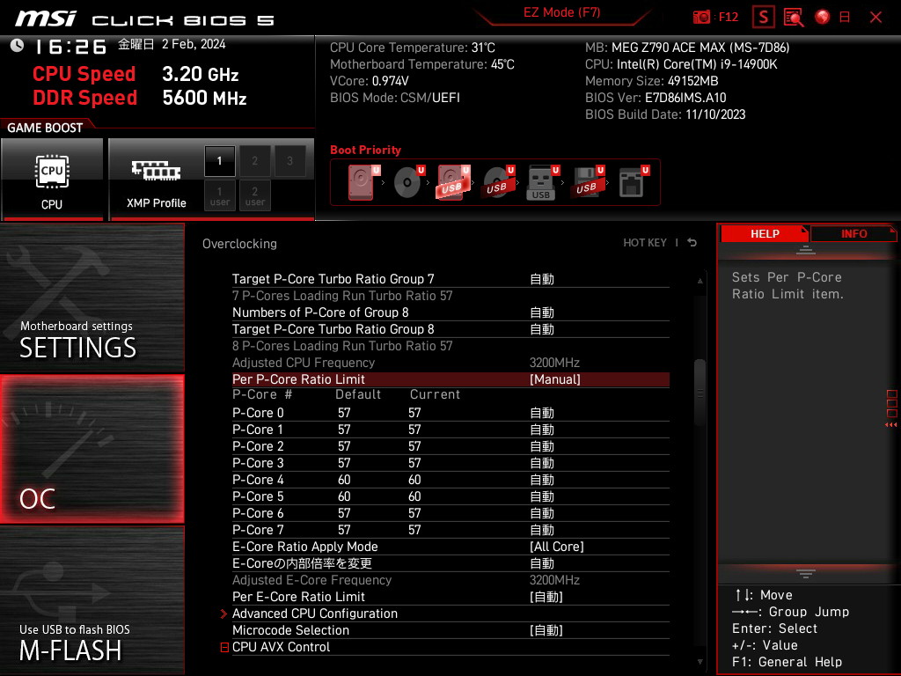Select the optical drive boot device icon
The width and height of the screenshot is (901, 676).
click(x=409, y=182)
